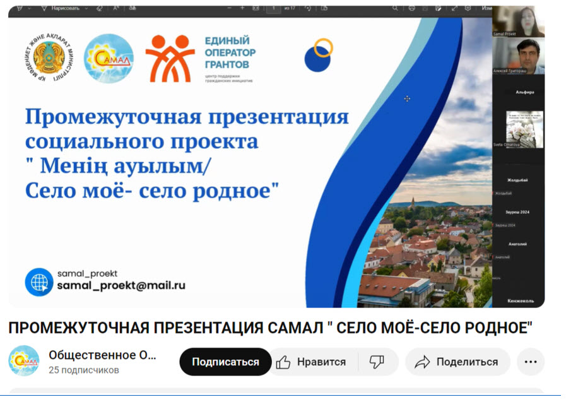
Task: Click the fit-to-page icon in toolbar
Action: pyautogui.click(x=256, y=8)
